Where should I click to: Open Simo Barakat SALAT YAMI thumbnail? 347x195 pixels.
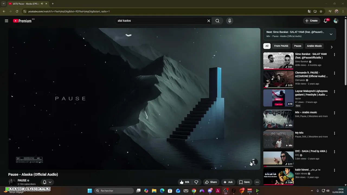click(x=278, y=61)
